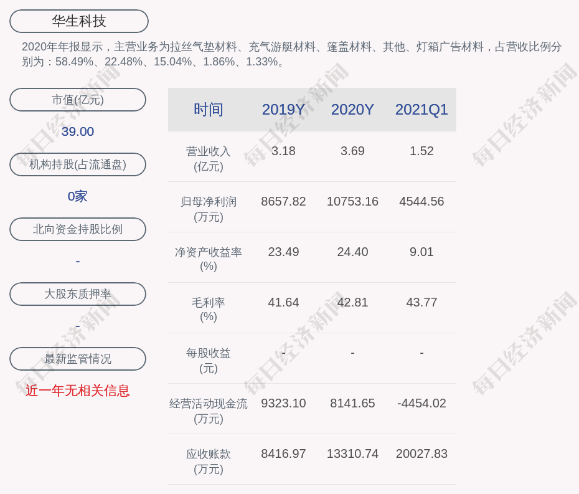Click receivables value 20027.83

[x=421, y=454]
